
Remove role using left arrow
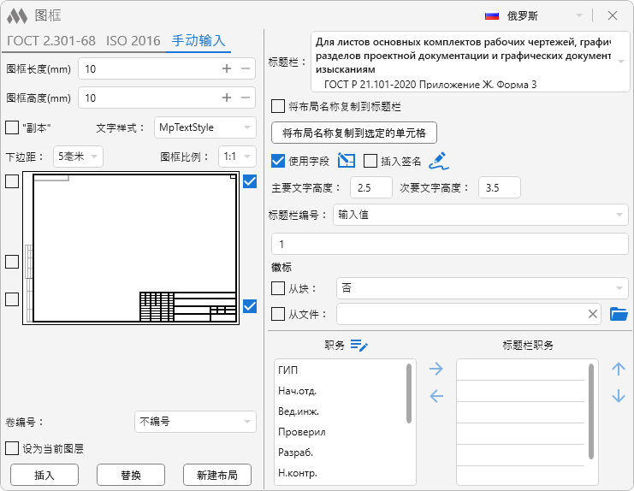click(x=436, y=395)
